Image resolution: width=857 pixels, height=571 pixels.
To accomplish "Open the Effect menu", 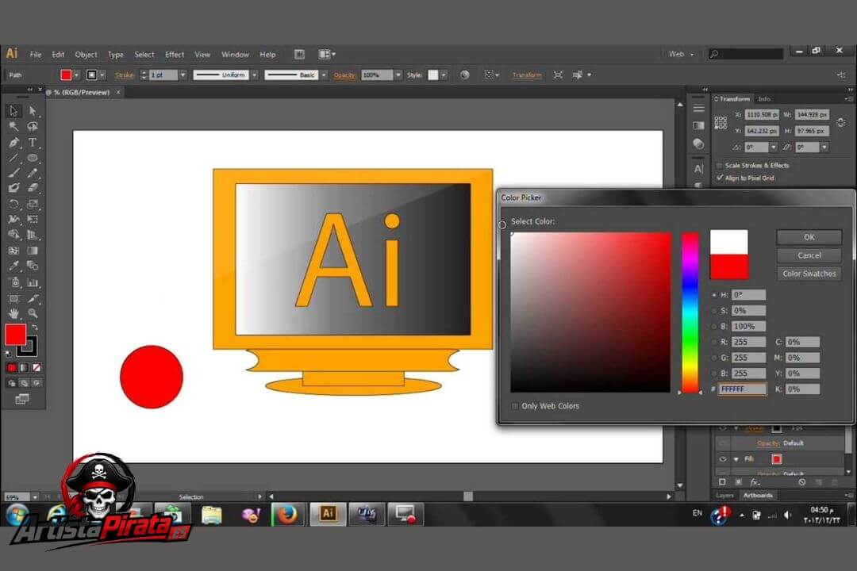I will (x=175, y=55).
